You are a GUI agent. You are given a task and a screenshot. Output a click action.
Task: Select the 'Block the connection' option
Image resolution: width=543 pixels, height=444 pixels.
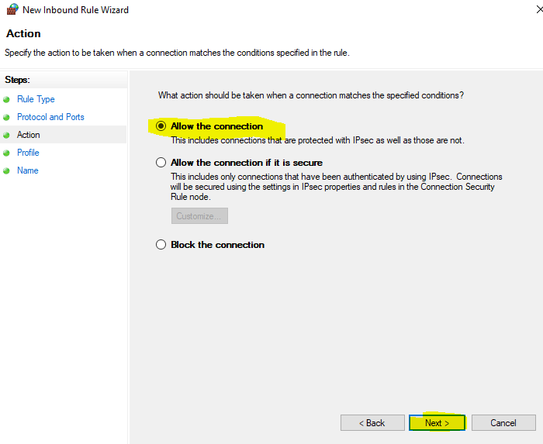pos(161,245)
